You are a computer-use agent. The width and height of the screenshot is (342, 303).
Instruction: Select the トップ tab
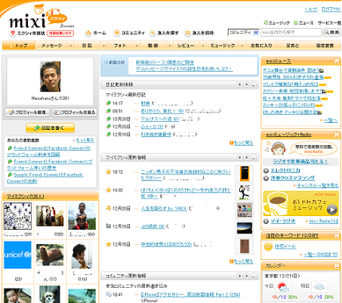(x=19, y=45)
